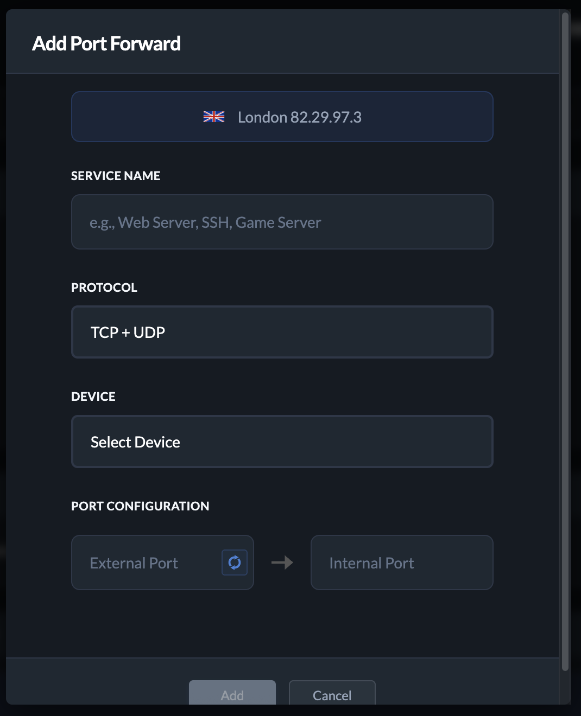Image resolution: width=581 pixels, height=716 pixels.
Task: Click the PORT CONFIGURATION heading
Action: [140, 506]
